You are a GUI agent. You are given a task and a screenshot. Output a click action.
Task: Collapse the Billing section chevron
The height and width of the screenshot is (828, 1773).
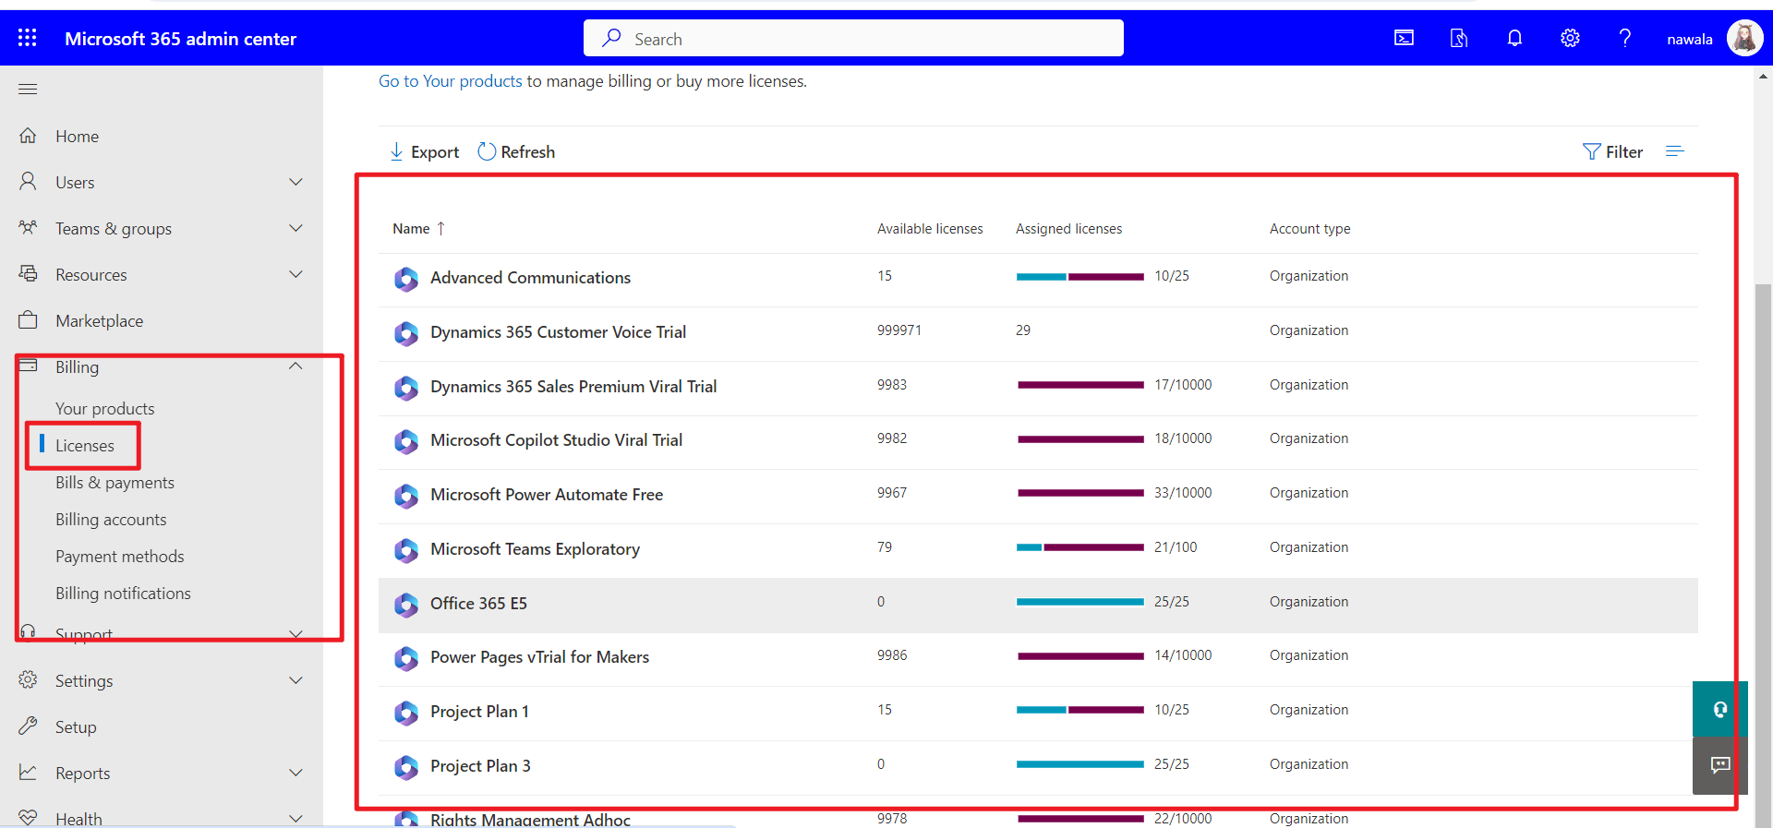pos(295,366)
